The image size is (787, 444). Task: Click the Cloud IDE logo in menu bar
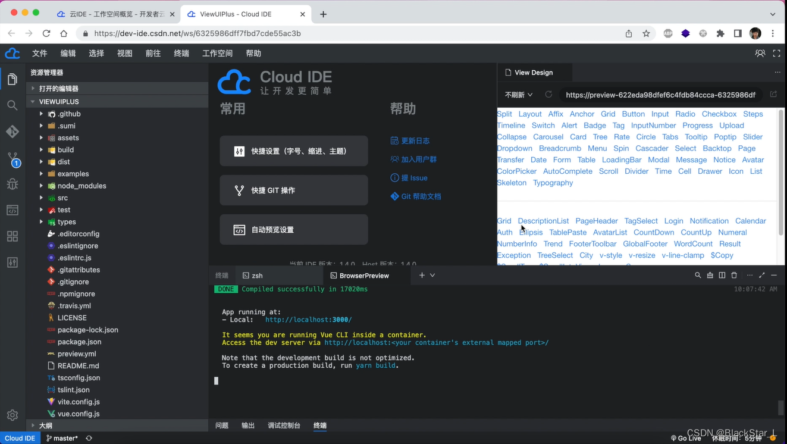(x=12, y=54)
